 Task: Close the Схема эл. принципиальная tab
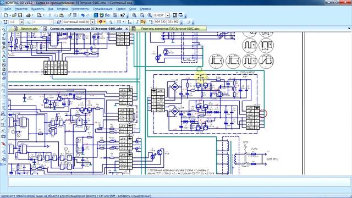point(127,29)
